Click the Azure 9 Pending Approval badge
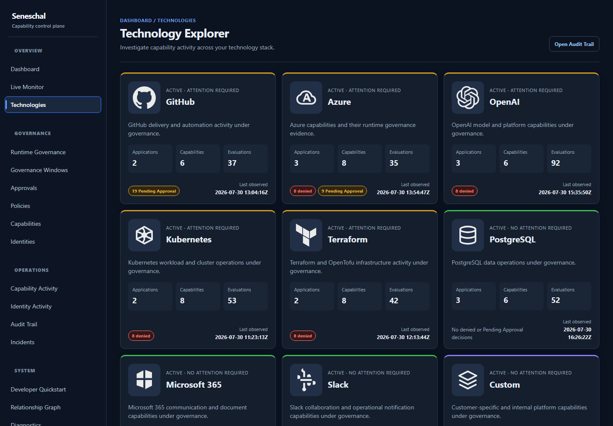Viewport: 613px width, 426px height. click(x=342, y=191)
